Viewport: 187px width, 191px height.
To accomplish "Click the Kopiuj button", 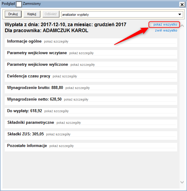I will [32, 14].
